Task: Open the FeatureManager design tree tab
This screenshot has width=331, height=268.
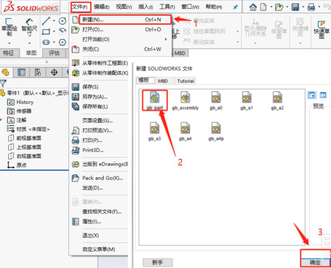Action: 5,72
